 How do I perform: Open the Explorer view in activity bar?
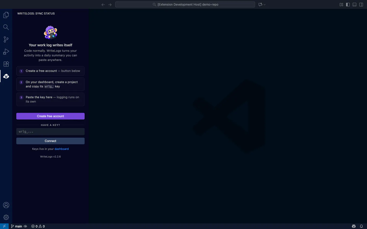tap(6, 15)
